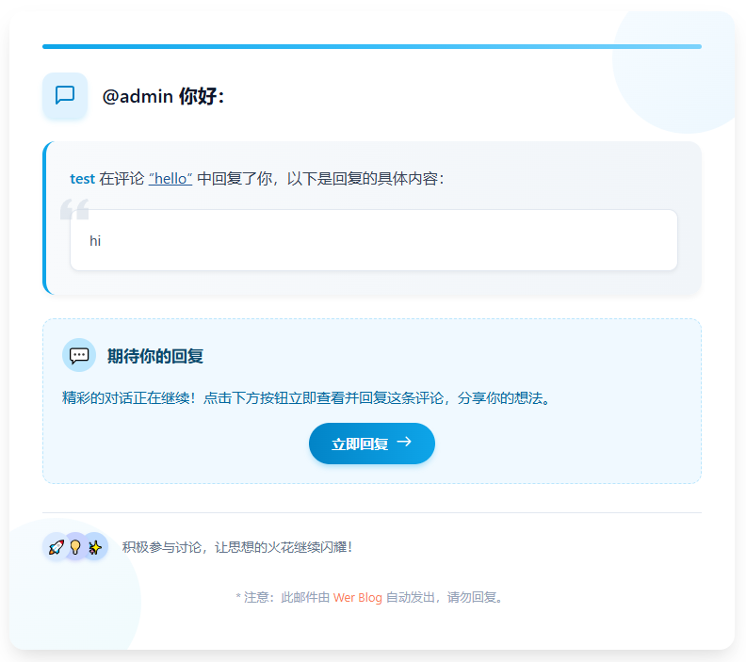Click the large quotation mark icon
This screenshot has width=746, height=662.
(74, 209)
